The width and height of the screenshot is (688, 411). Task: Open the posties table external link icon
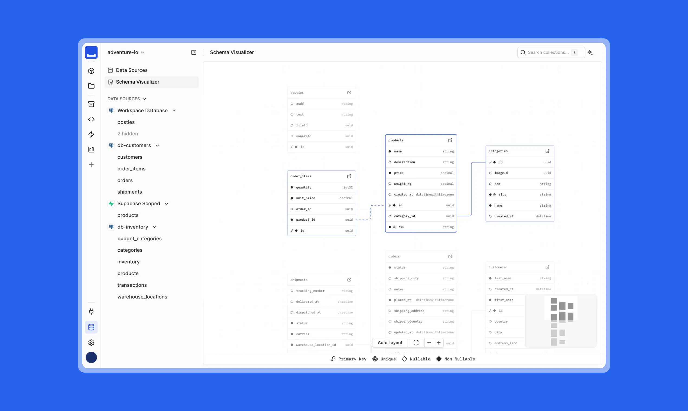point(349,93)
